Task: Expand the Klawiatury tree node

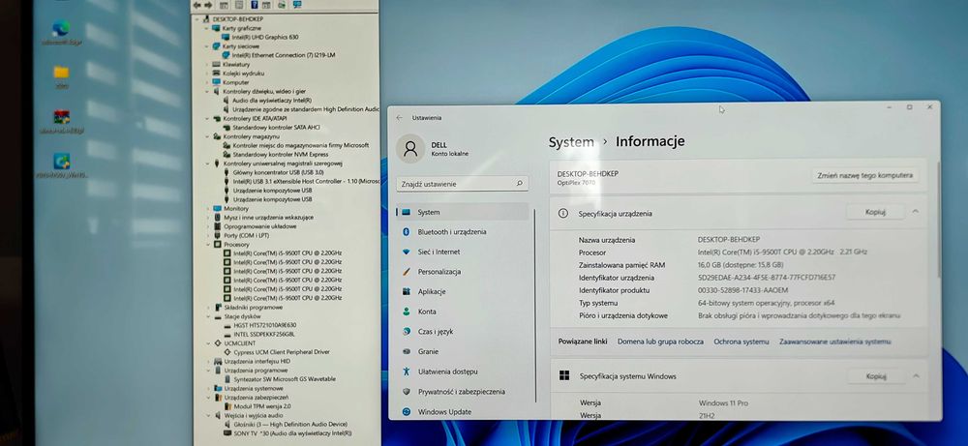Action: tap(207, 64)
